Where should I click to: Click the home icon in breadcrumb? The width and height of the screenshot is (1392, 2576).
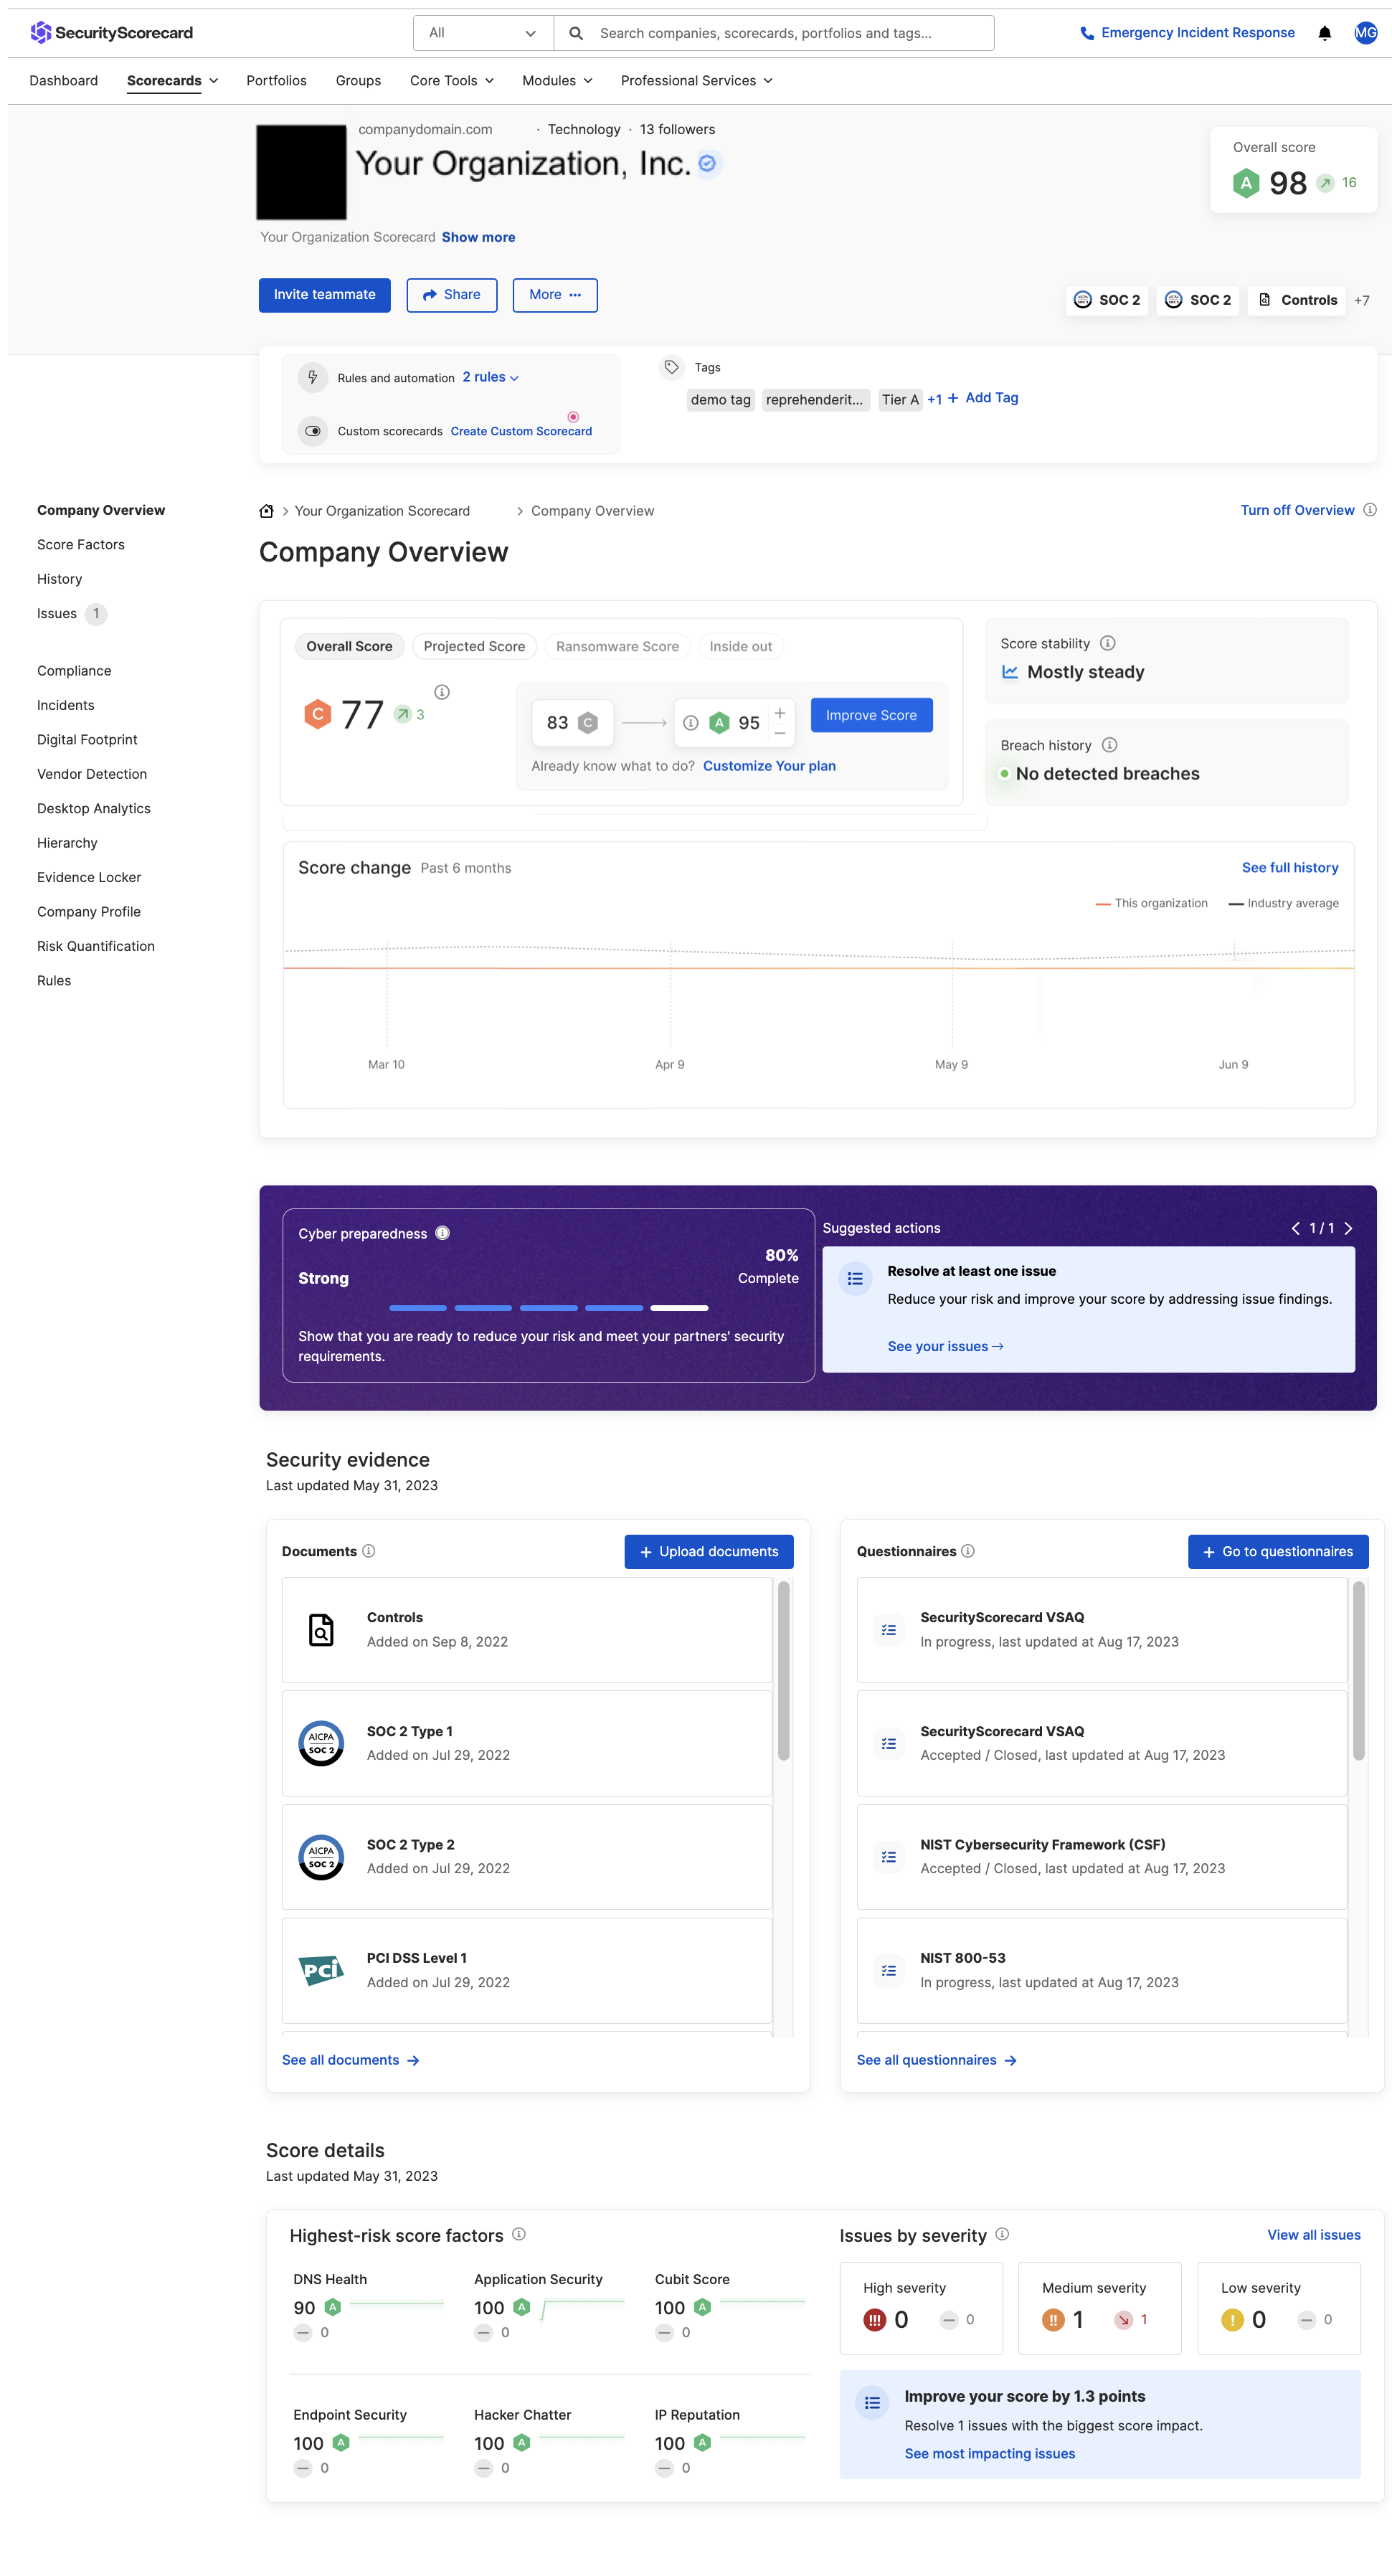click(266, 511)
